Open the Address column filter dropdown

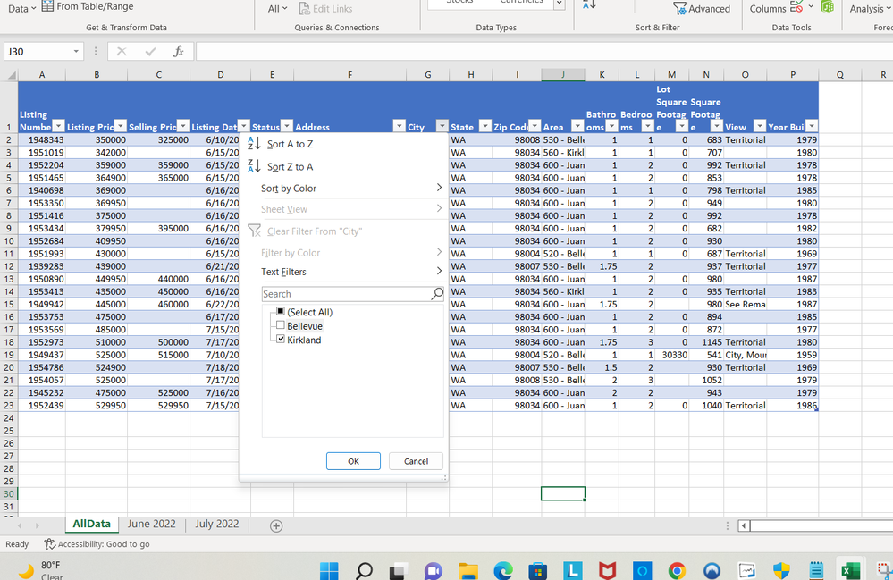tap(400, 126)
